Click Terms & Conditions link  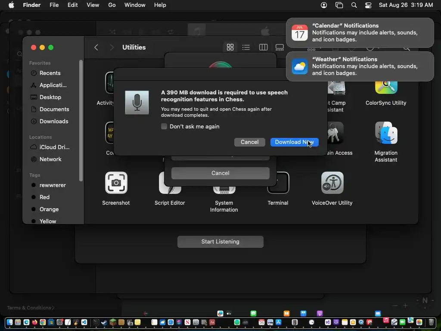pos(31,308)
